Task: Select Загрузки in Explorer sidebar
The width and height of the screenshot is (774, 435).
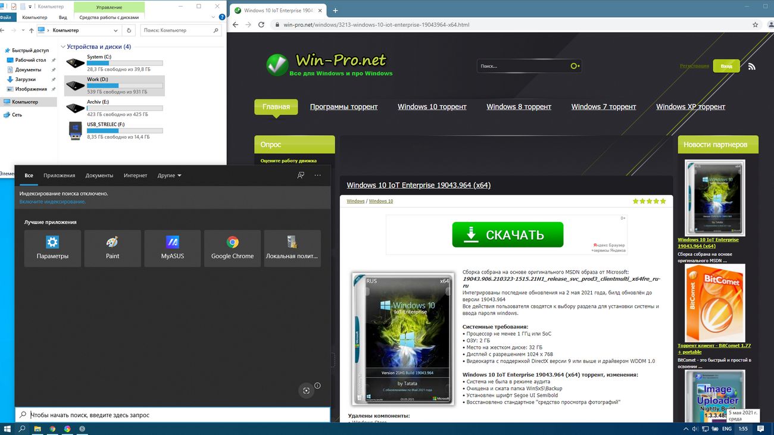Action: pos(26,79)
